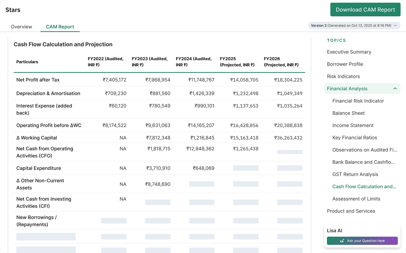Click value ₹7,812,348 in Working Capital row
The height and width of the screenshot is (253, 406).
(158, 138)
